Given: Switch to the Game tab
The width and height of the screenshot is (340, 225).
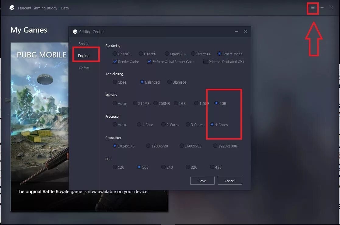Looking at the screenshot, I should [x=84, y=68].
